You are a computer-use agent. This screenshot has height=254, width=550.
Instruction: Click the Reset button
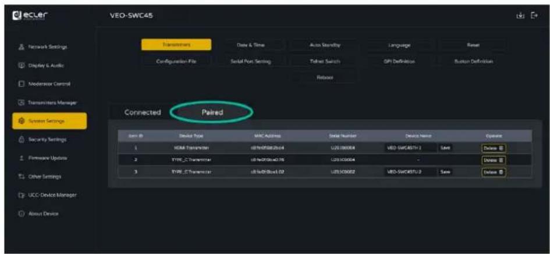pos(473,45)
